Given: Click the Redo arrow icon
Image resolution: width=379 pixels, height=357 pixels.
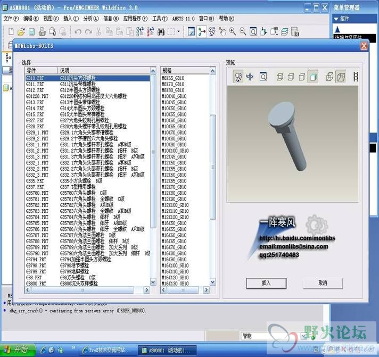Looking at the screenshot, I should [x=88, y=32].
